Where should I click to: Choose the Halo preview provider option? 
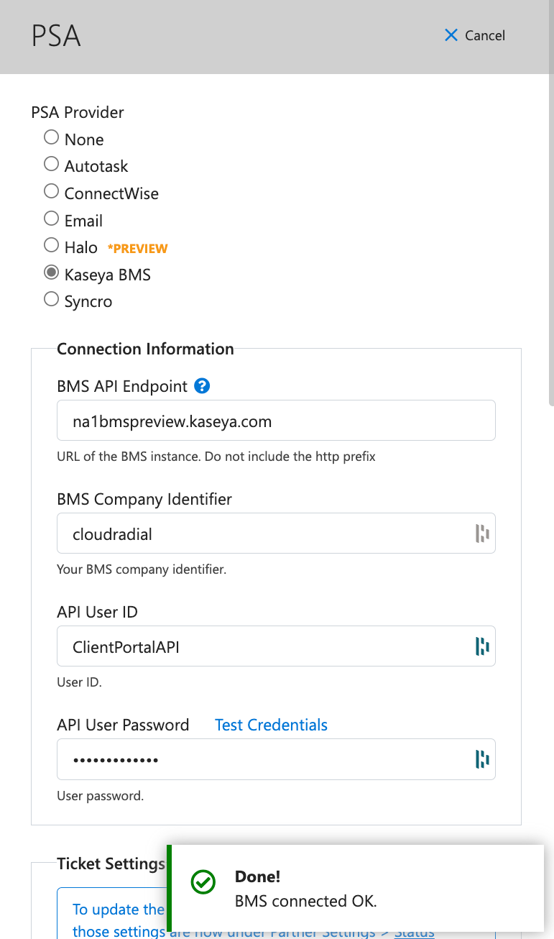[51, 245]
